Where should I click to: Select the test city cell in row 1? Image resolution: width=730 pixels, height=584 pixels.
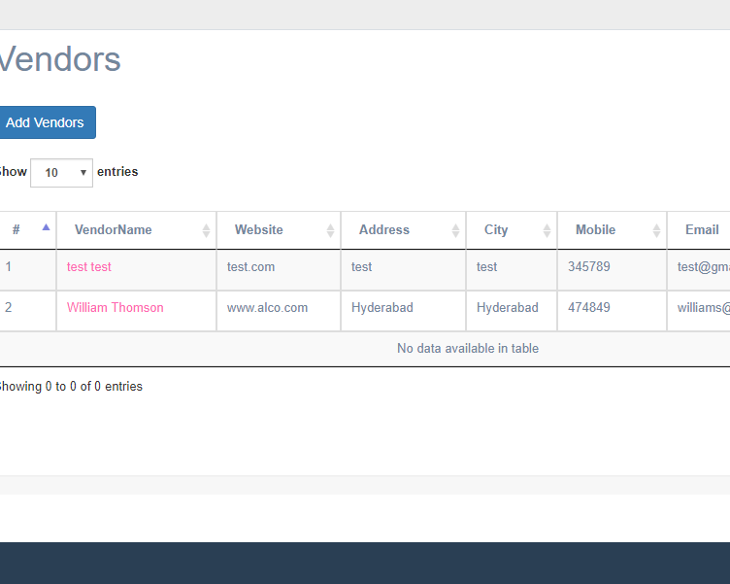tap(512, 270)
